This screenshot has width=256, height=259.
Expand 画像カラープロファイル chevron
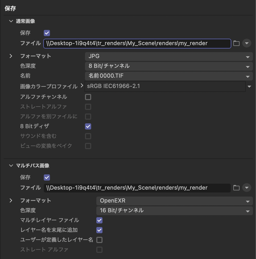coord(82,86)
